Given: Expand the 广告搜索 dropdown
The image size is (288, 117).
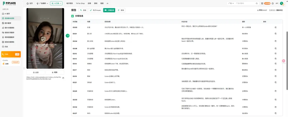Looking at the screenshot, I should click(x=42, y=3).
